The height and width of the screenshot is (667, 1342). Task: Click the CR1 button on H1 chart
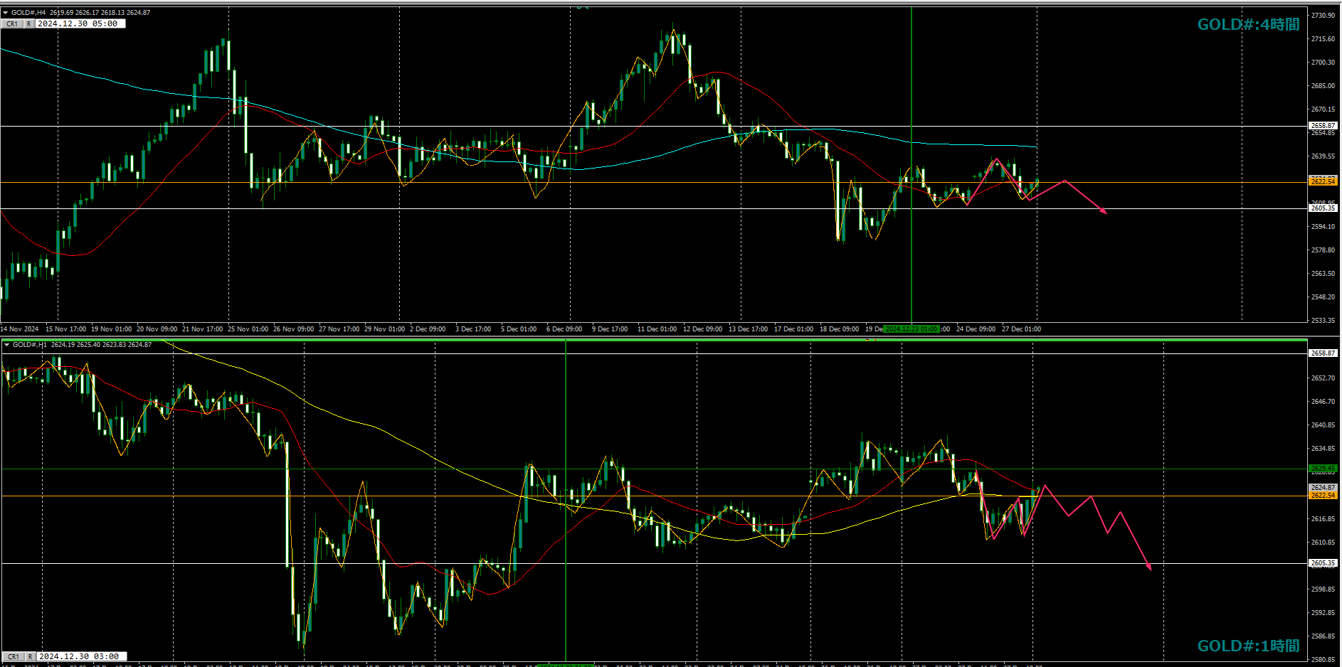point(14,656)
